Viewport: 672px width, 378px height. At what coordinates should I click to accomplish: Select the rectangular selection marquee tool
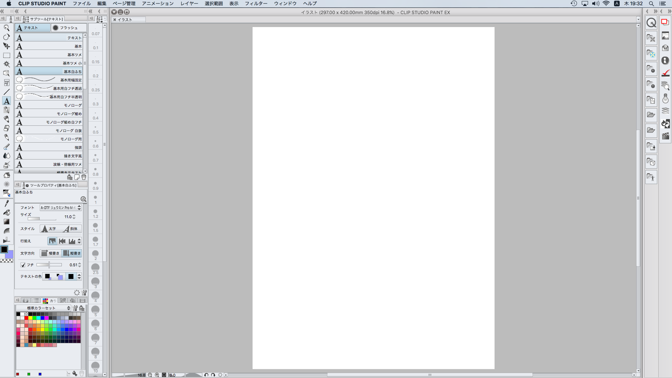click(6, 55)
